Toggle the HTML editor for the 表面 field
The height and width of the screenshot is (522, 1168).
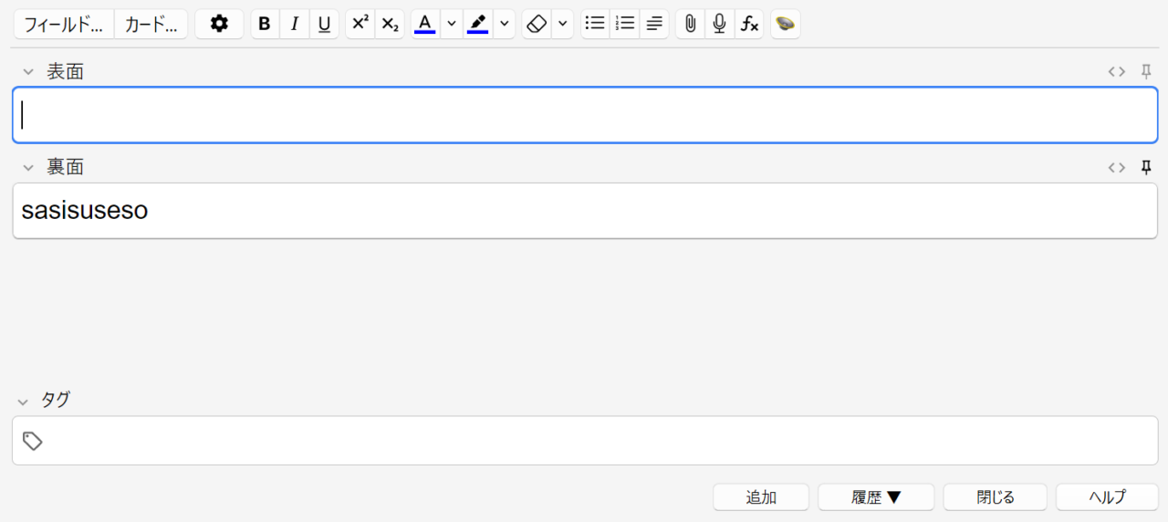[1116, 72]
